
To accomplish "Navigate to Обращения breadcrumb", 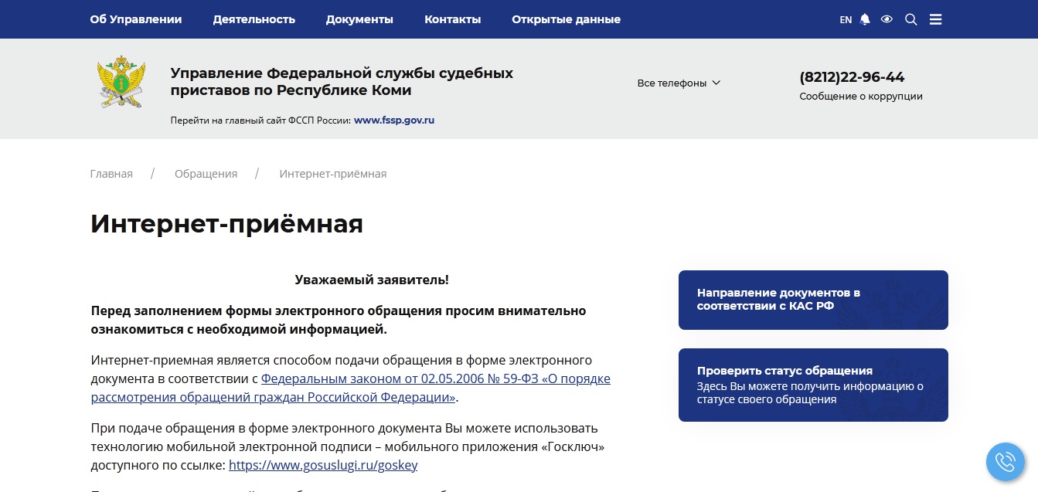I will (x=206, y=174).
